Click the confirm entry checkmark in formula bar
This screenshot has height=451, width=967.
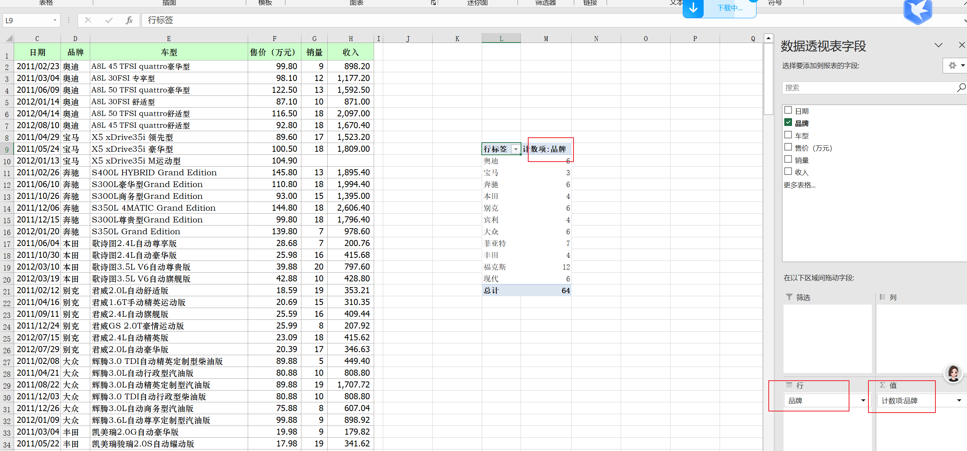click(109, 20)
